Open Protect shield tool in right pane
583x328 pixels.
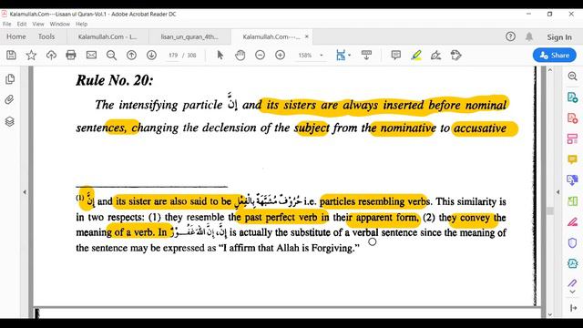tap(573, 243)
